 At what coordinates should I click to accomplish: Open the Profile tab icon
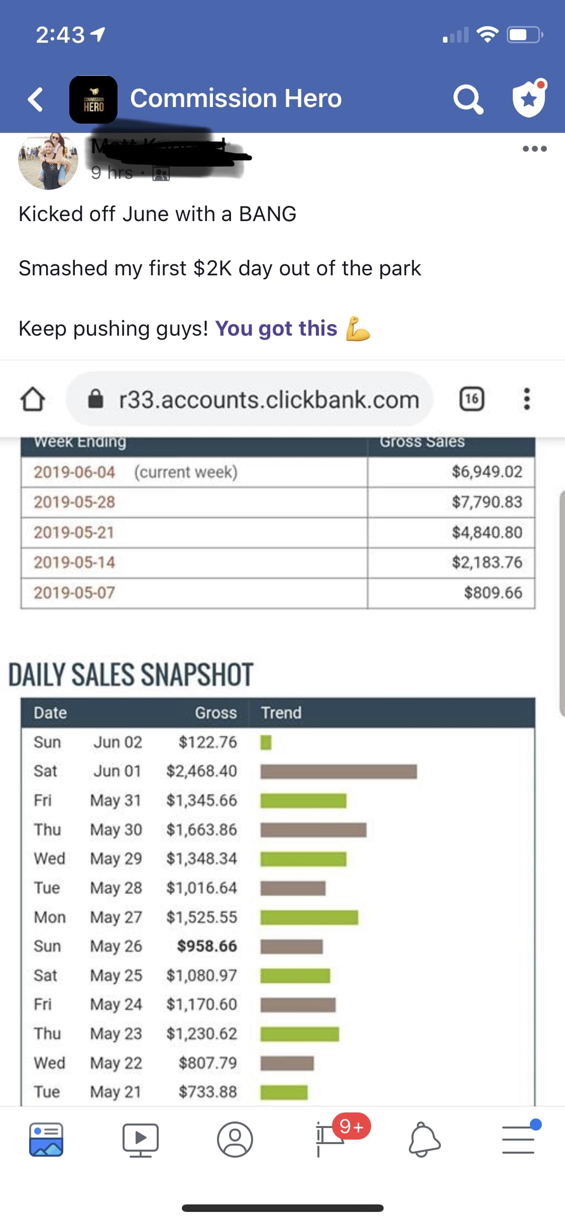coord(235,1140)
